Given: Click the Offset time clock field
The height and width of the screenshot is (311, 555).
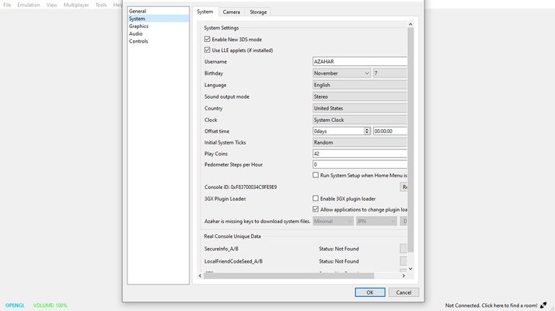Looking at the screenshot, I should pos(390,131).
